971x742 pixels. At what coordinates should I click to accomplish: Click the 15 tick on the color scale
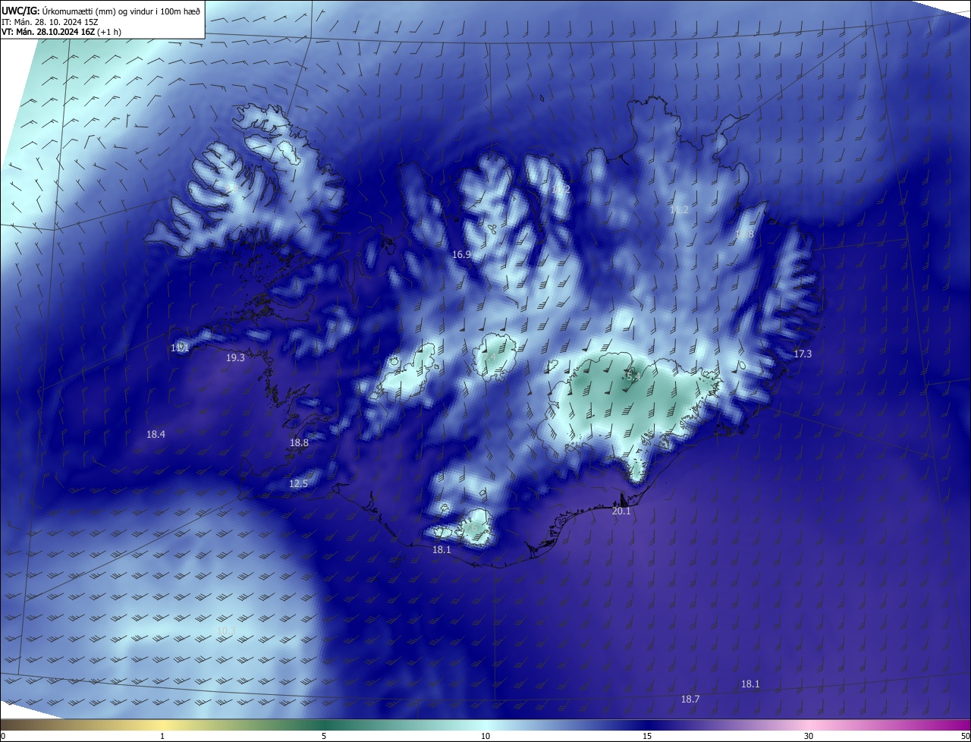tap(647, 736)
